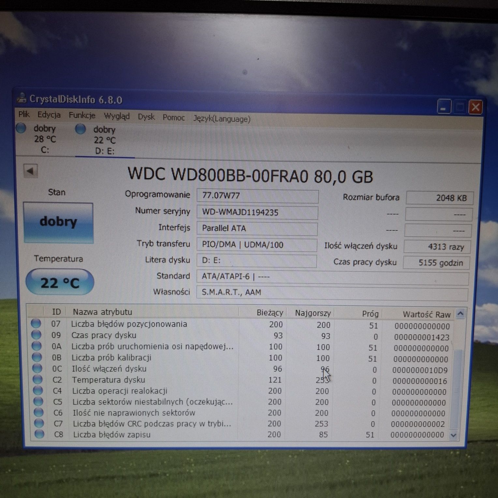Click the Standard field ATA/ATAPI-6
The width and height of the screenshot is (498, 498).
click(x=332, y=277)
